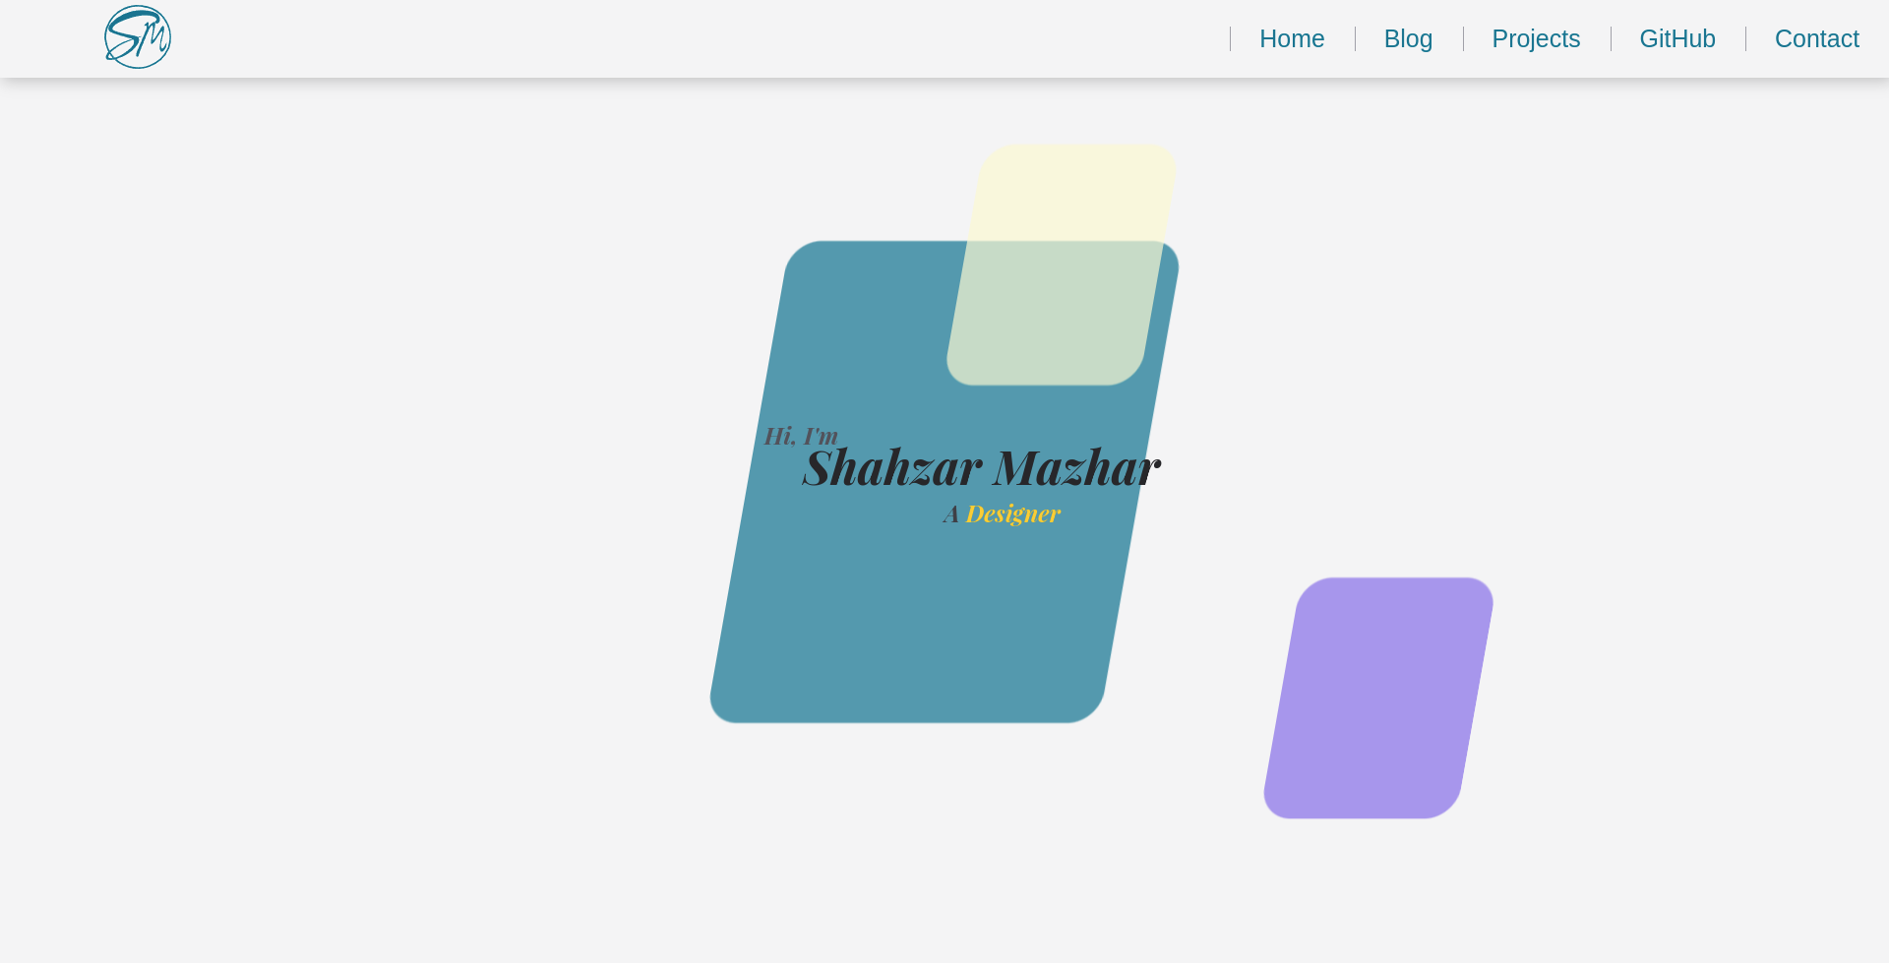
Task: Click the 'Hi, I'm' text
Action: click(x=801, y=436)
